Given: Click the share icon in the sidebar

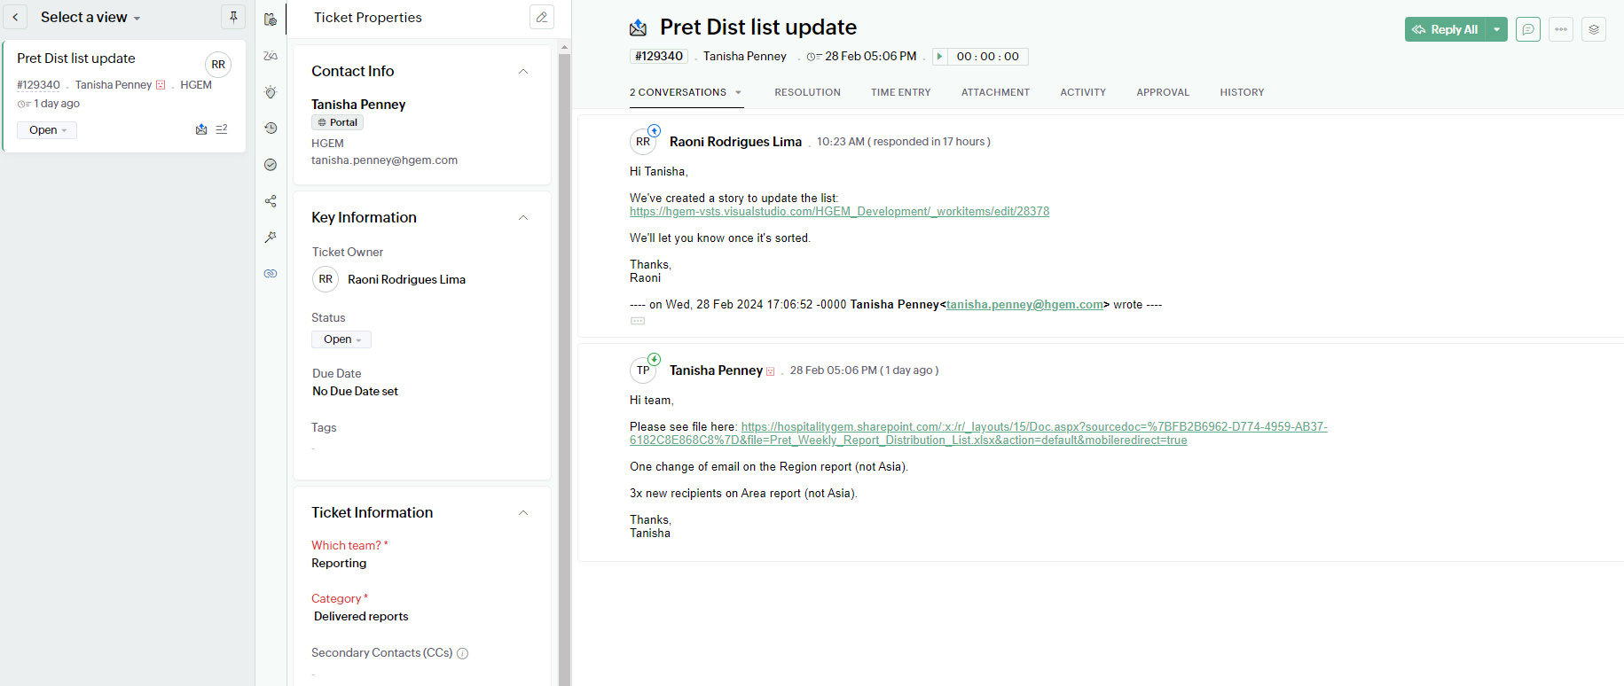Looking at the screenshot, I should pyautogui.click(x=271, y=201).
